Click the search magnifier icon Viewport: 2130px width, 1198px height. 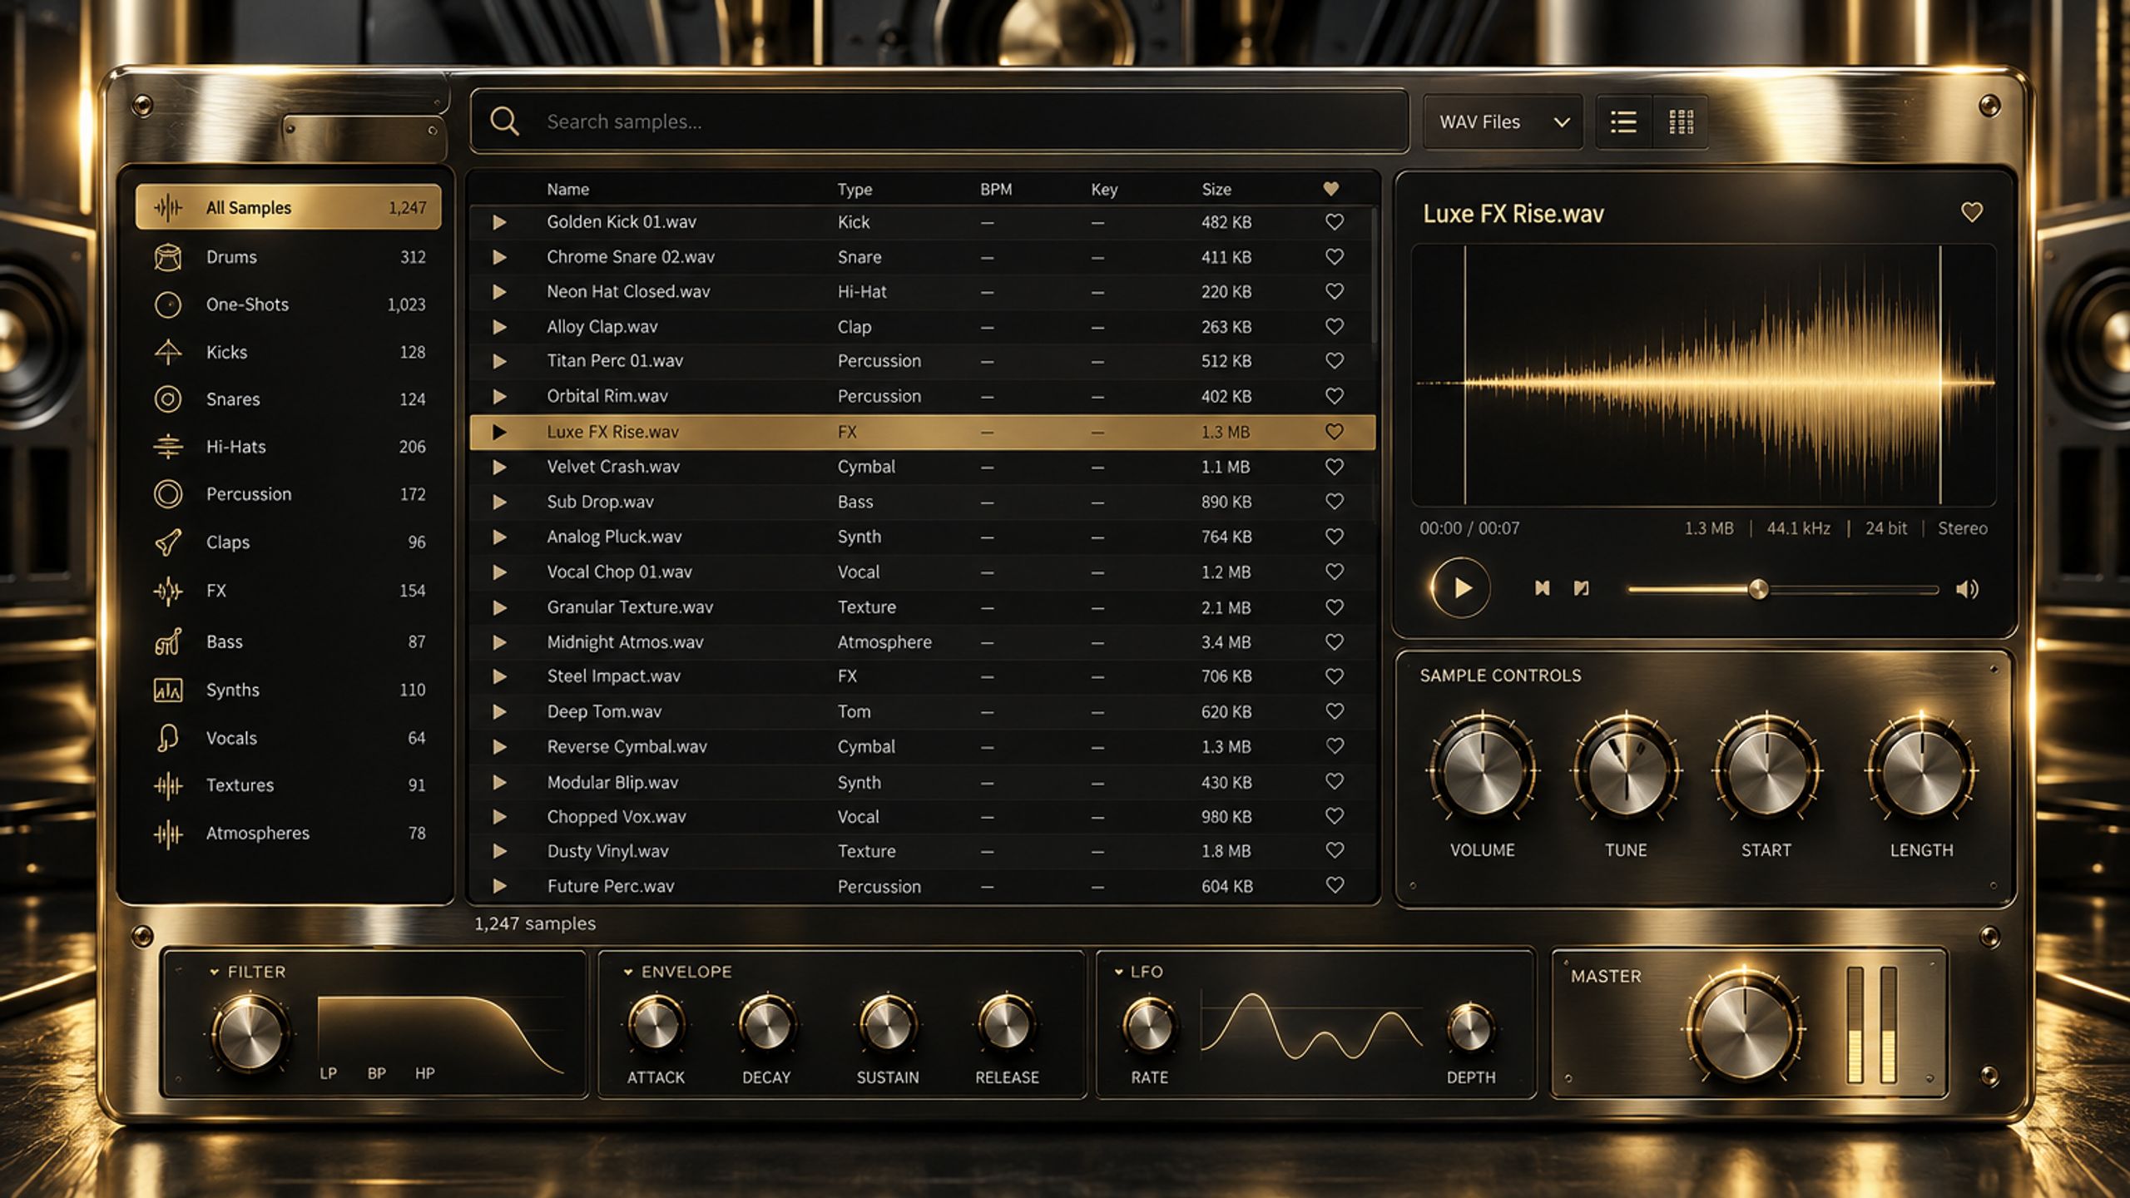504,121
